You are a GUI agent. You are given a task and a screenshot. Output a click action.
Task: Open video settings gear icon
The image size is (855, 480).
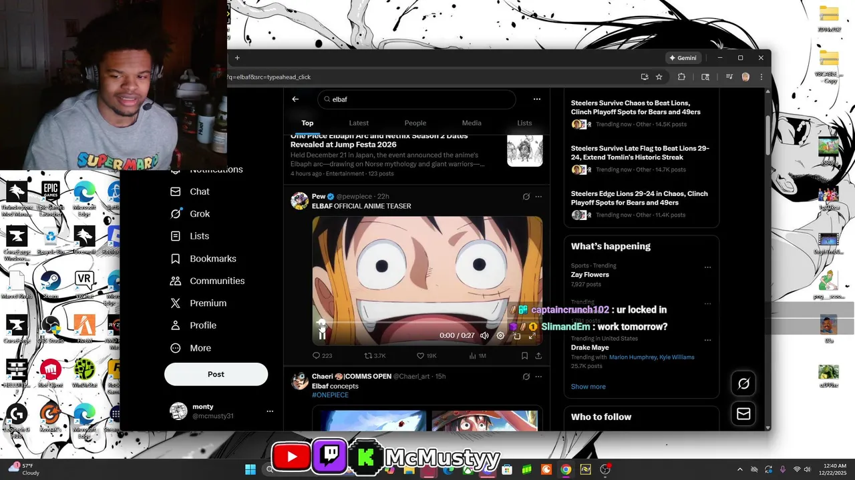[500, 335]
